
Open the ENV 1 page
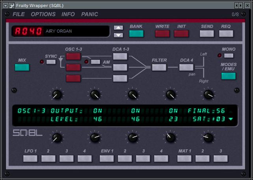tap(107, 159)
